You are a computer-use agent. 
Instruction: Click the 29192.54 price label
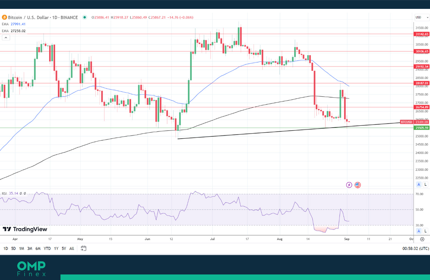(422, 67)
